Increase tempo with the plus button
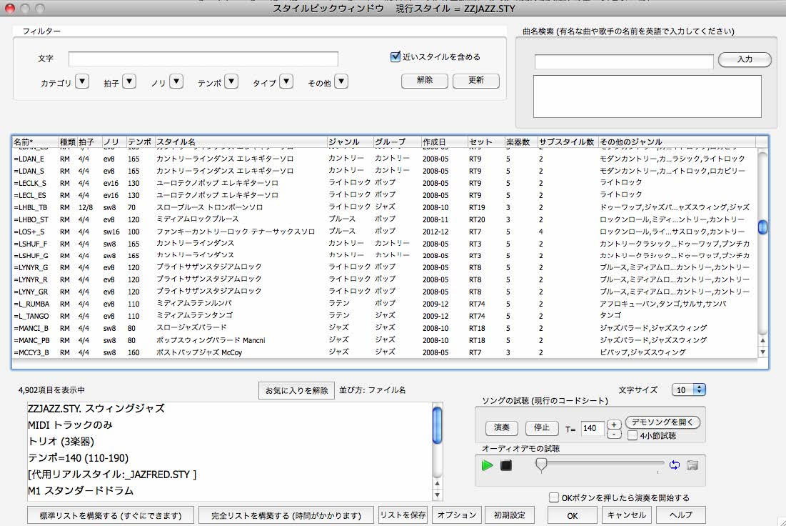 614,425
